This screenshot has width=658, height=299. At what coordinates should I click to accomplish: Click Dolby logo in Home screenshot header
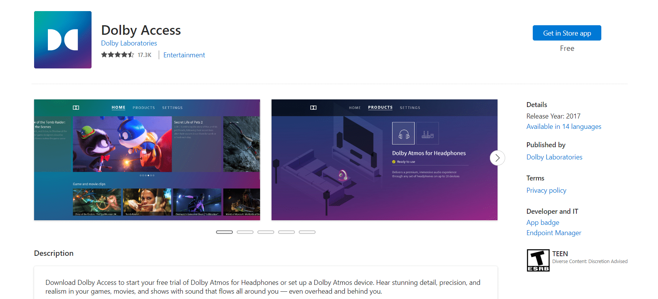pyautogui.click(x=76, y=108)
